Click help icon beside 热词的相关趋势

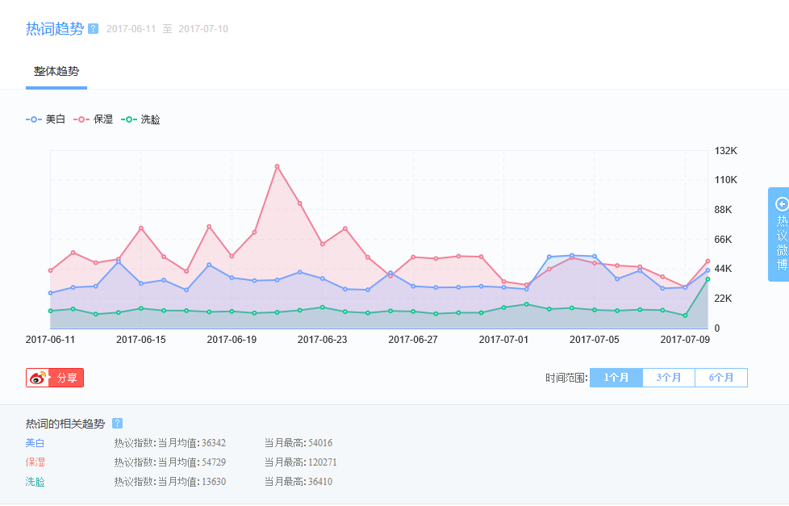coord(117,423)
